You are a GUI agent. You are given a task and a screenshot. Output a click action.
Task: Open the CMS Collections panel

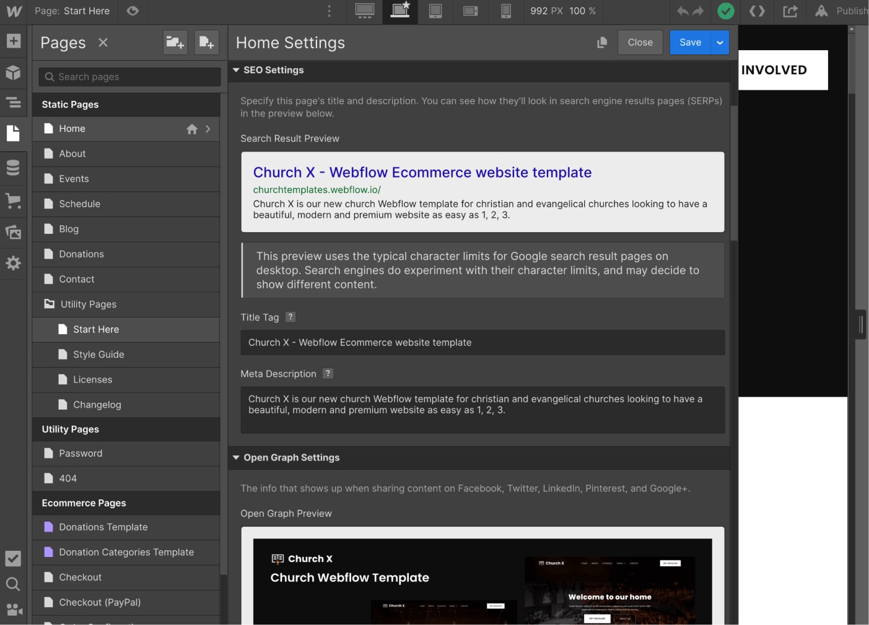14,168
